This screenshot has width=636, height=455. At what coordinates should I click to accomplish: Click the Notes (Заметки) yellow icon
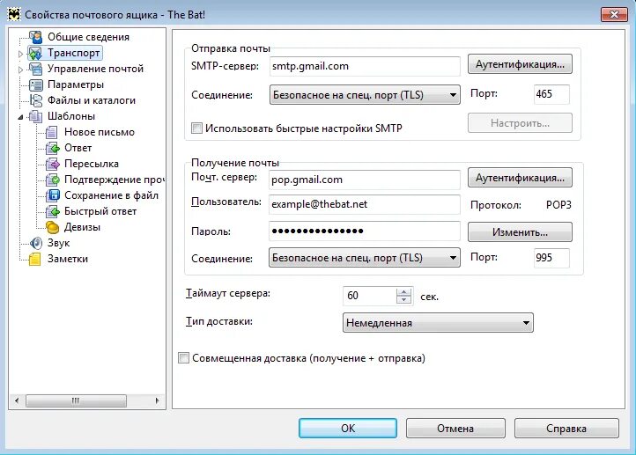tap(35, 259)
